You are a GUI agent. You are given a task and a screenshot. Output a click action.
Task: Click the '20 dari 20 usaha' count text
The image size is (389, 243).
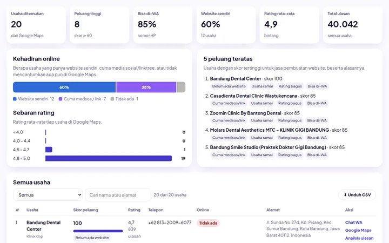coord(170,195)
